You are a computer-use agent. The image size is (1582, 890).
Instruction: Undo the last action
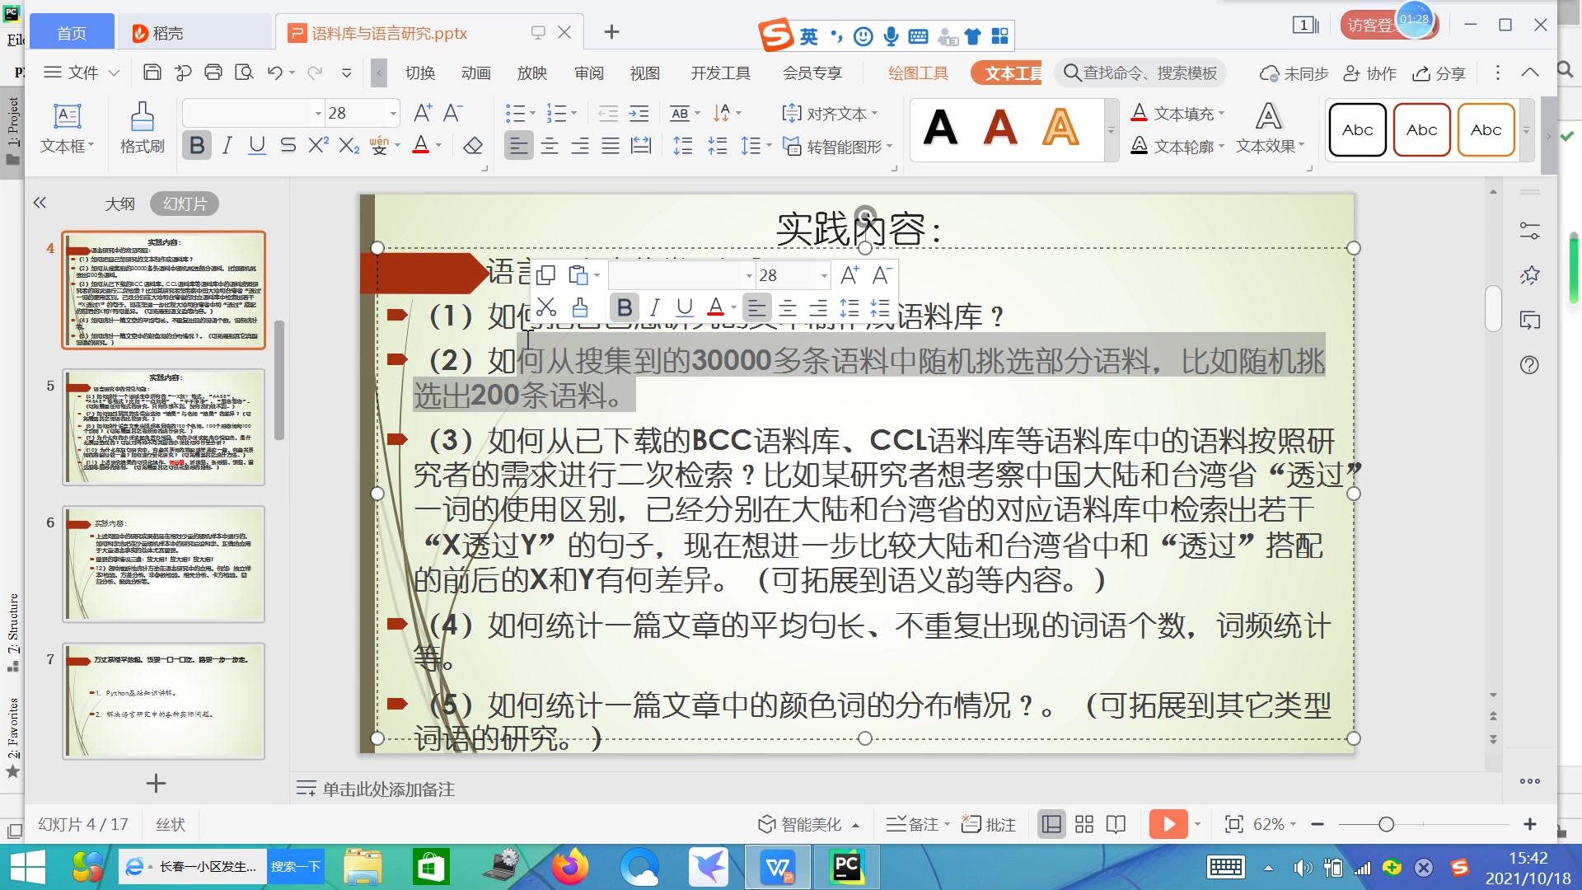click(275, 73)
